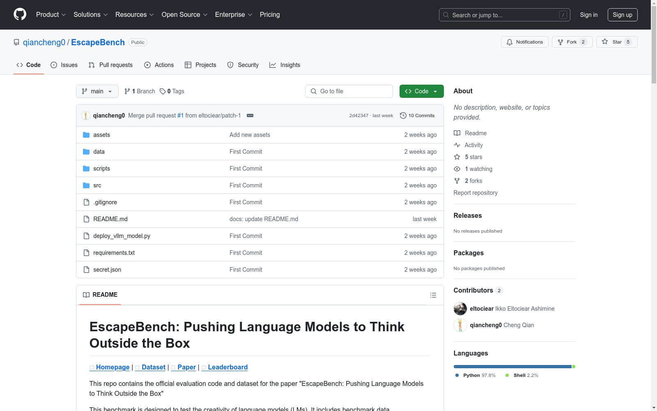Star the EscapeBench repository
The width and height of the screenshot is (657, 411).
(617, 42)
